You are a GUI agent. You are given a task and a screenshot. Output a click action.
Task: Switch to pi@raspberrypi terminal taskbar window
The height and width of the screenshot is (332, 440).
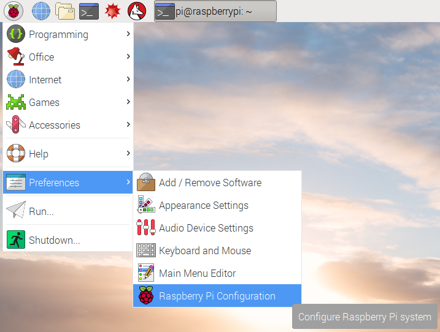(215, 11)
